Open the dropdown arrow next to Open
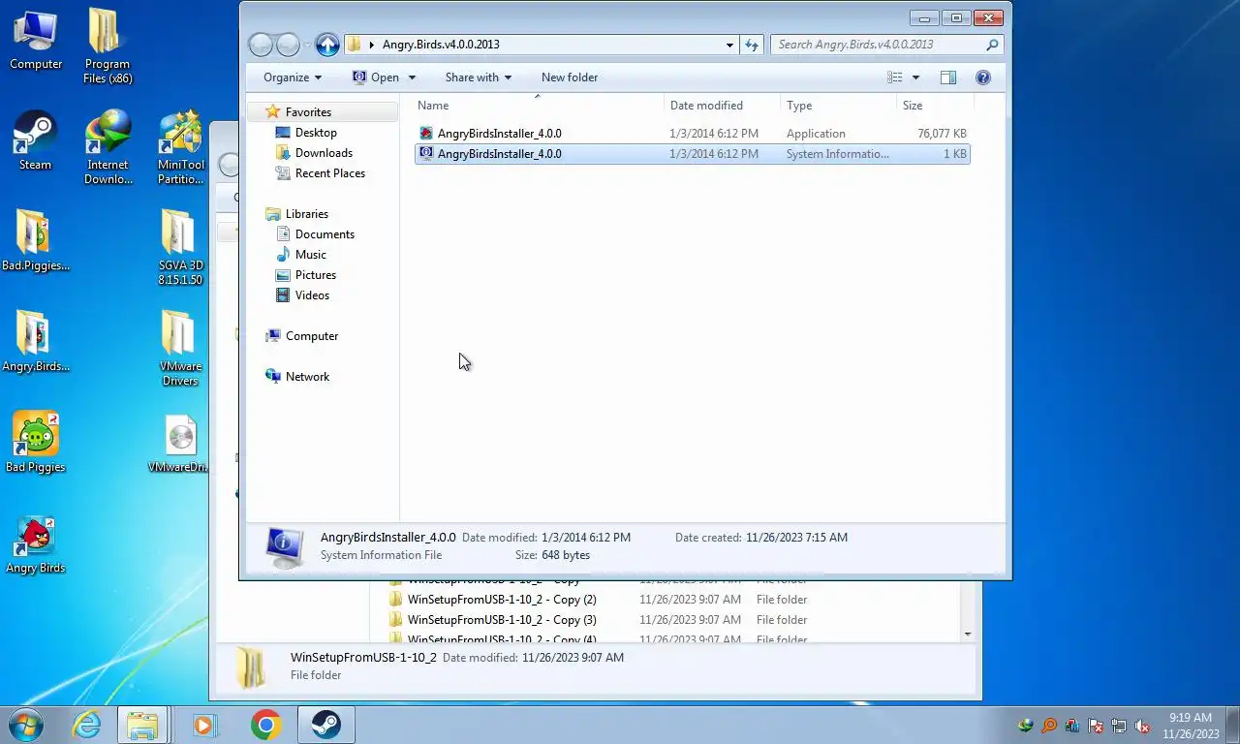 click(x=412, y=77)
